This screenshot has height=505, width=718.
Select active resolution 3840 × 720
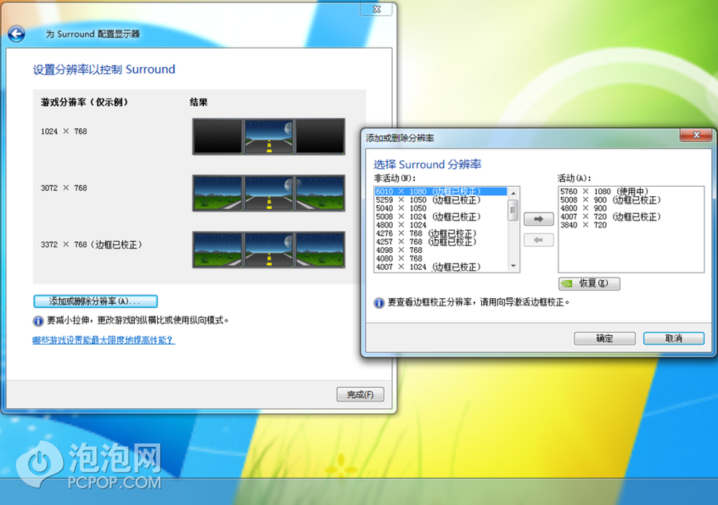coord(631,225)
